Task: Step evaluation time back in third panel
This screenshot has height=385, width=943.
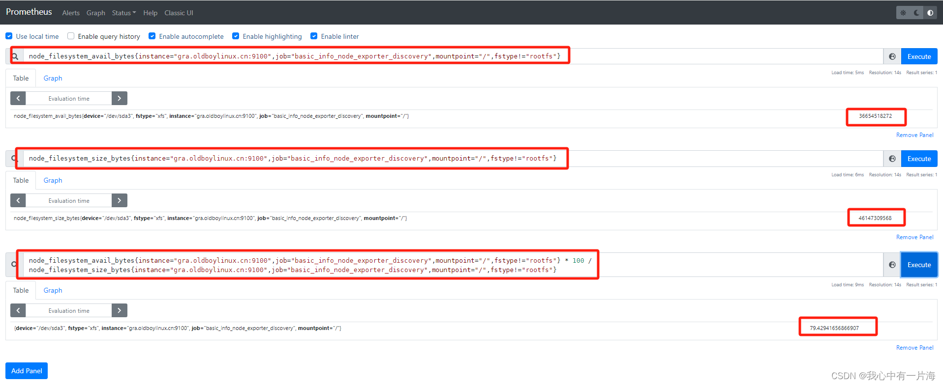Action: pos(18,310)
